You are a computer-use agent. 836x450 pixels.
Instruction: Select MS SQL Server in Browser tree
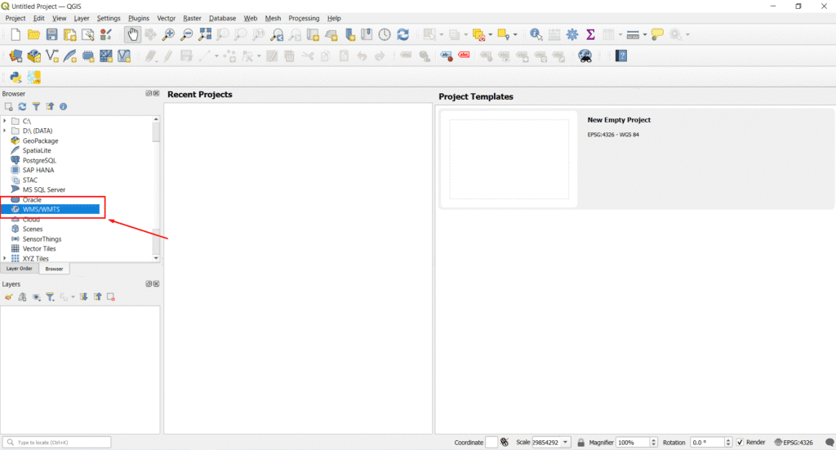coord(44,189)
